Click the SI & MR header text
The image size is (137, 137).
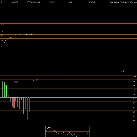coord(15,2)
